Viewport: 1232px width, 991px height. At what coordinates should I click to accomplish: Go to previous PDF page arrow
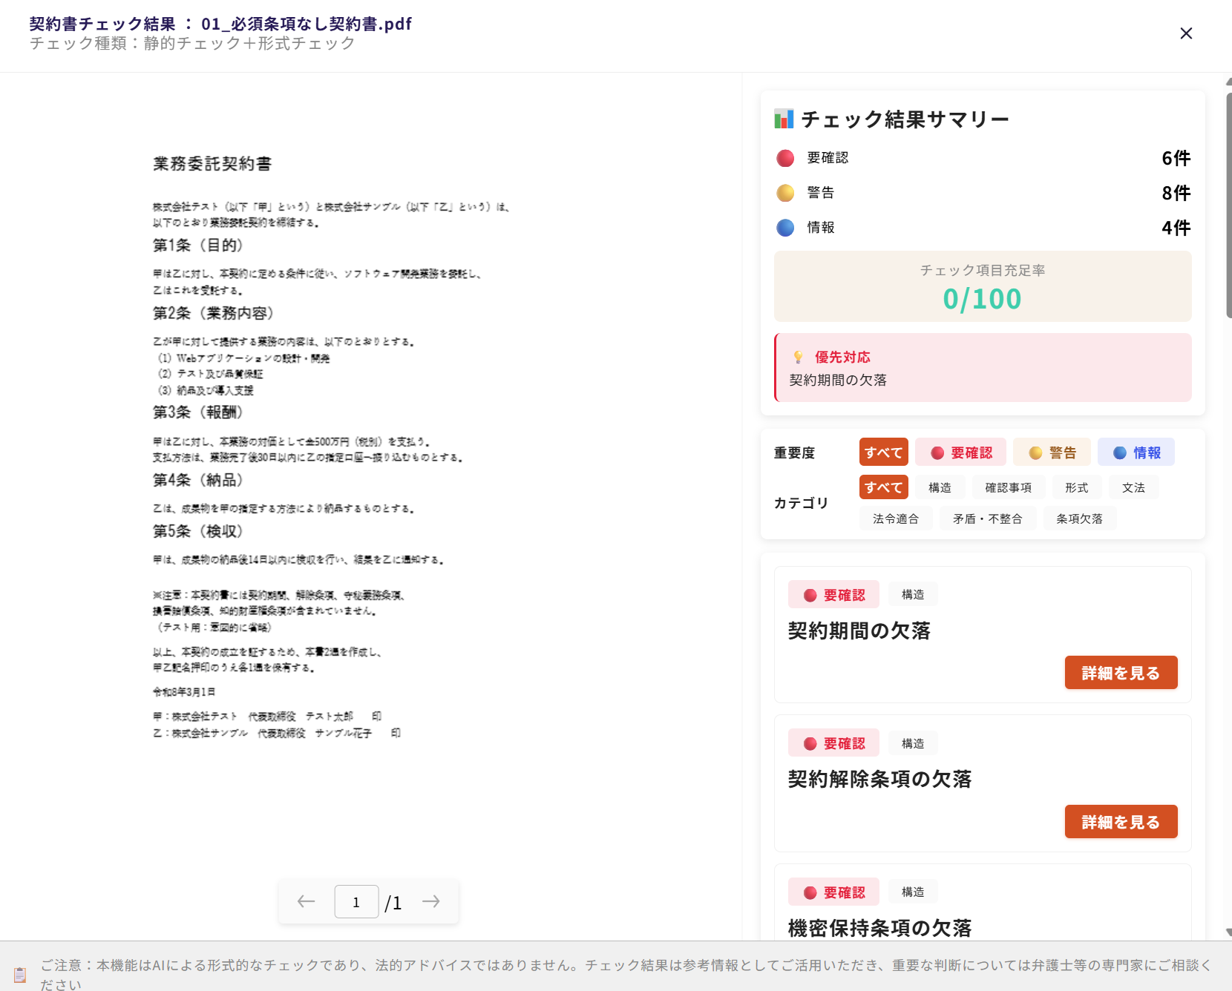tap(306, 901)
